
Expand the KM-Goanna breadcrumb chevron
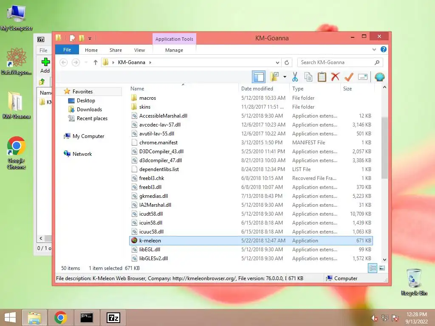150,62
